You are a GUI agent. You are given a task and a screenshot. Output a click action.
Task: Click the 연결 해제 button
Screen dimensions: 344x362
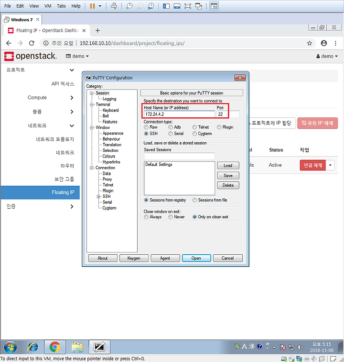(312, 165)
